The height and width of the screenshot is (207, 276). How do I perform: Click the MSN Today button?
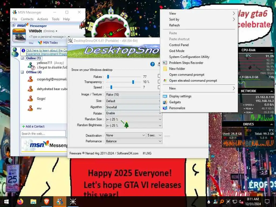(48, 42)
